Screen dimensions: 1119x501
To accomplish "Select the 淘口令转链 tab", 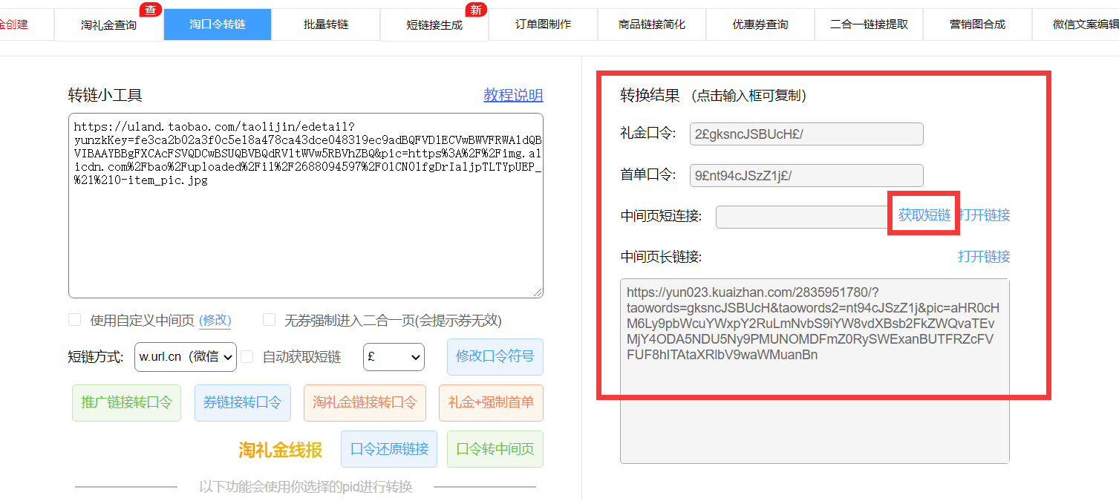I will coord(218,24).
